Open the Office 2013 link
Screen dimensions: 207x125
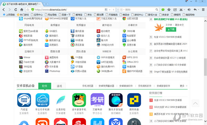coord(132,62)
